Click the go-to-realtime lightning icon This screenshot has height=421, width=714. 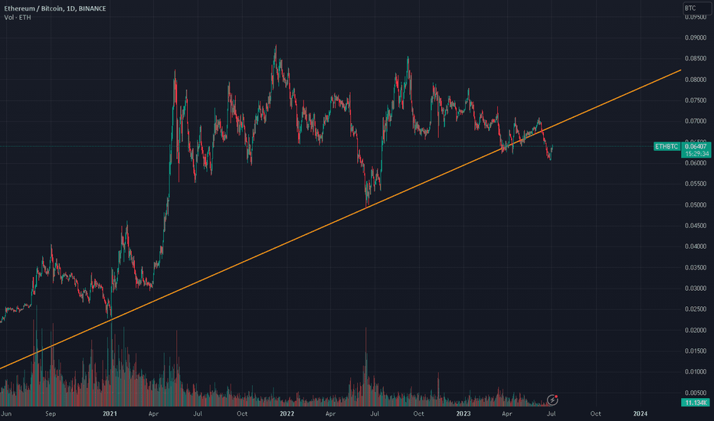tap(552, 400)
